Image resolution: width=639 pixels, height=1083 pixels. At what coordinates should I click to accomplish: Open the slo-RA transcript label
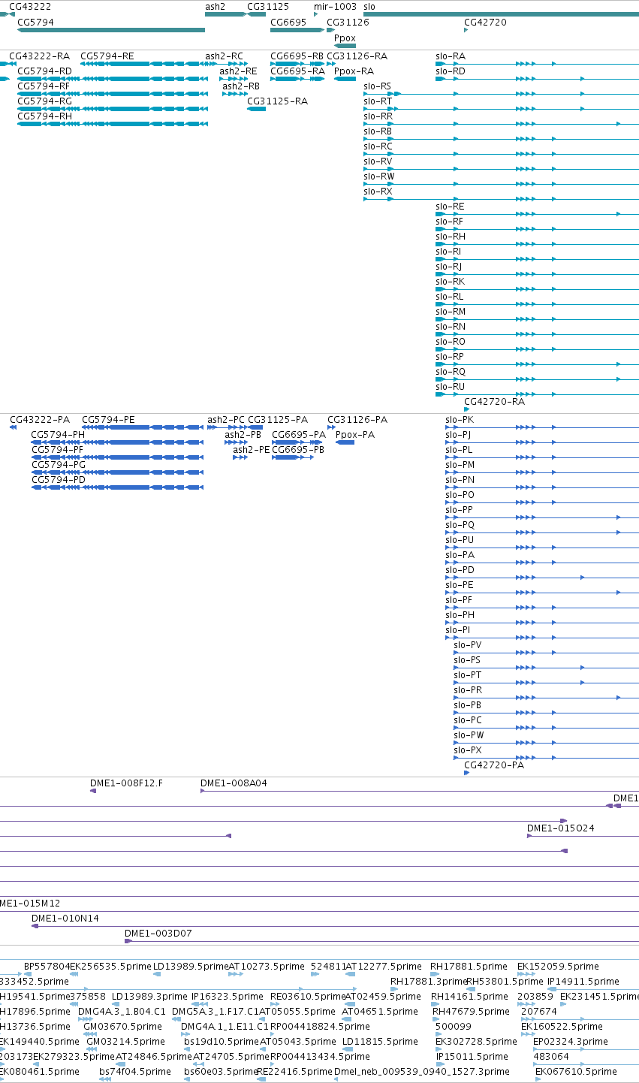click(x=451, y=56)
